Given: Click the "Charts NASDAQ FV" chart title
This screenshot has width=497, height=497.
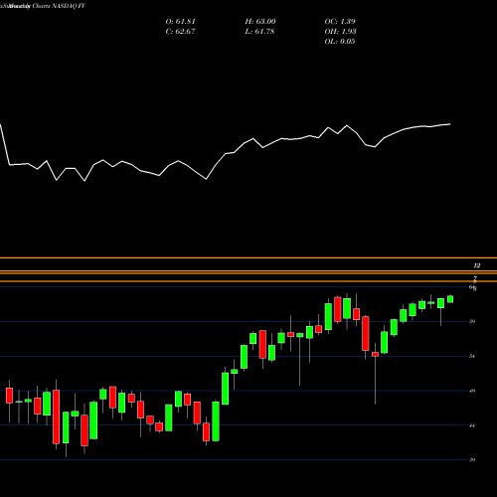Looking at the screenshot, I should pos(59,6).
